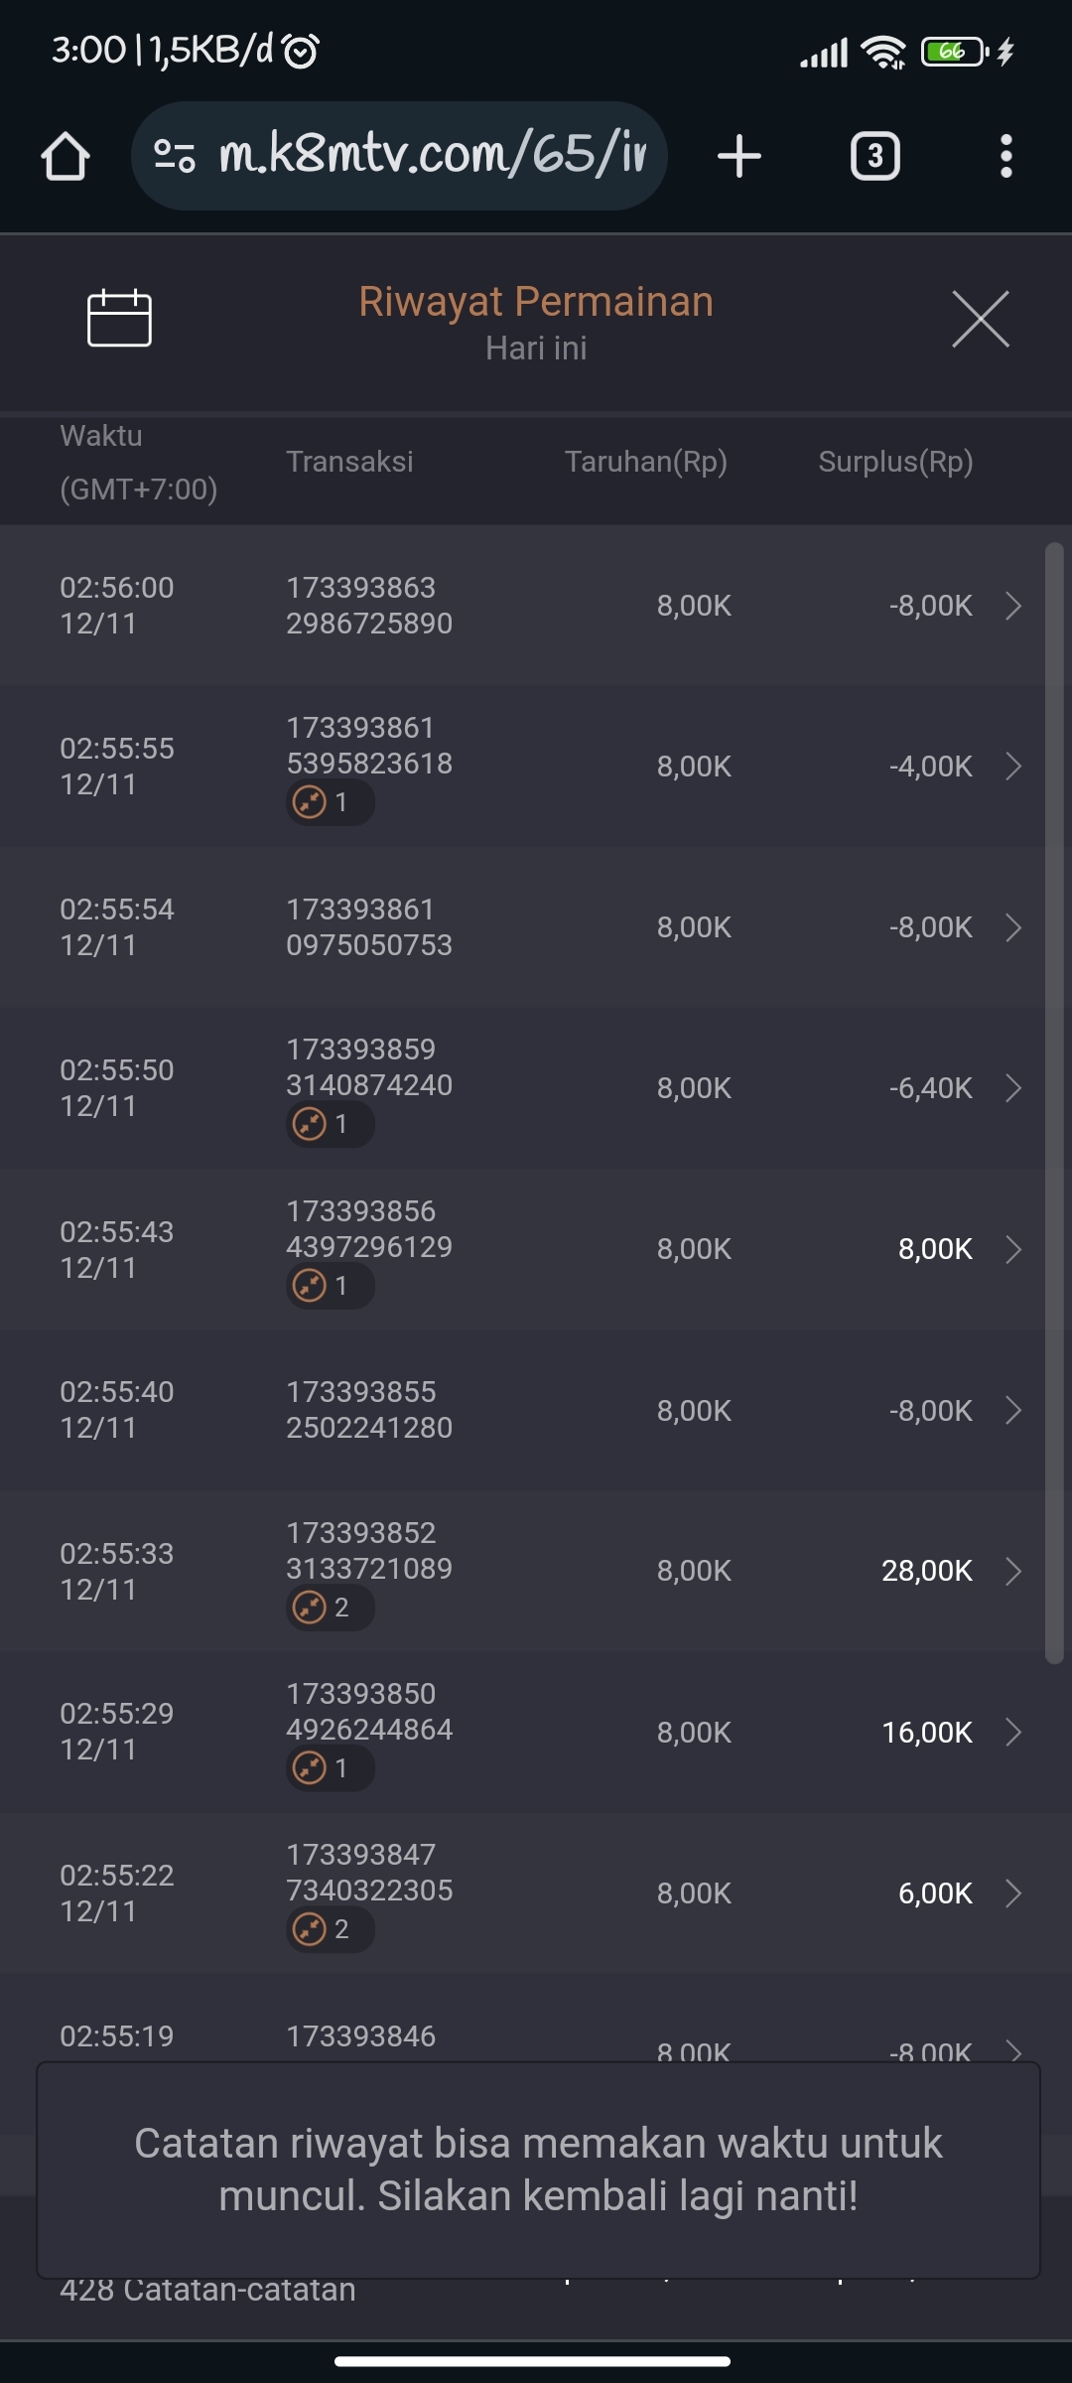Expand the row with -4,00K surplus
Image resolution: width=1072 pixels, height=2383 pixels.
[1012, 767]
